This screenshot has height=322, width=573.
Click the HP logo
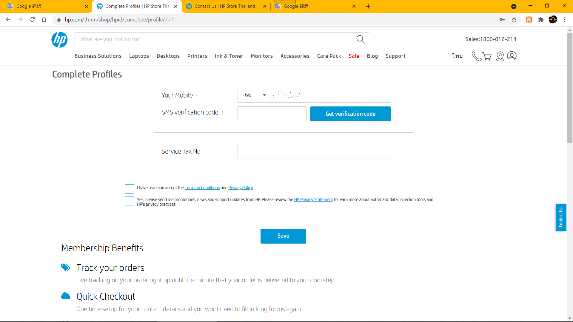pos(59,40)
